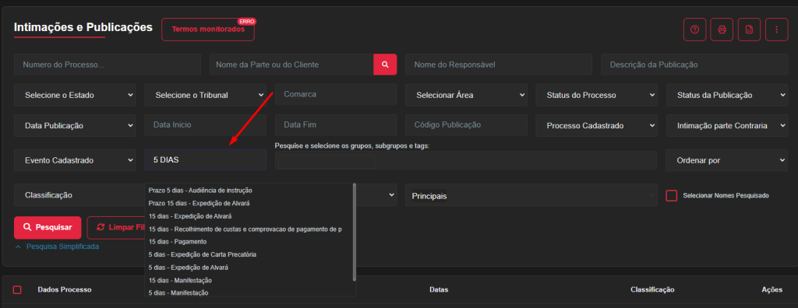Click the spreadsheet export icon

click(x=749, y=30)
